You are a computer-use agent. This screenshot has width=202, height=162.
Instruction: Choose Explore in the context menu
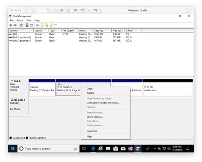(x=106, y=93)
